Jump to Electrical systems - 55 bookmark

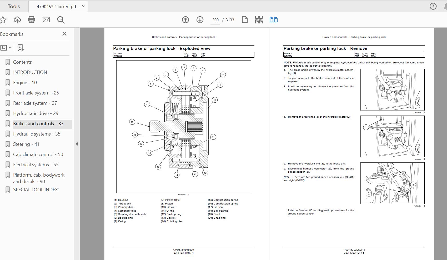tap(36, 165)
